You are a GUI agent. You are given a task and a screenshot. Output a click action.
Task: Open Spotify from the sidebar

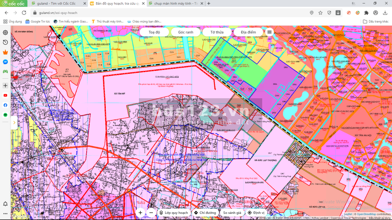[x=5, y=115]
